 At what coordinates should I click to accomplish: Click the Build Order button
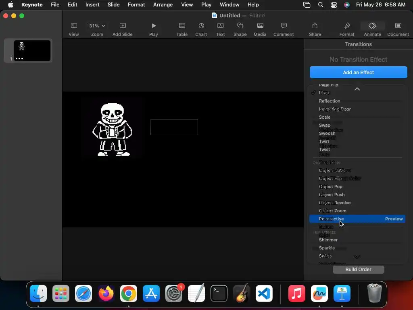358,269
